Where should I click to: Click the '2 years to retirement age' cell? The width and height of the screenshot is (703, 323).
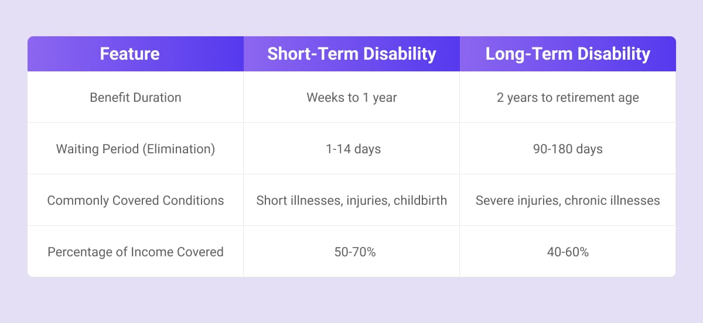coord(568,98)
